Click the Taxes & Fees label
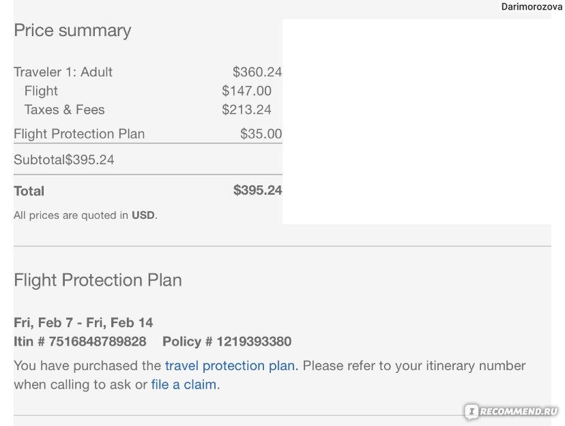Viewport: 565px width, 426px height. pyautogui.click(x=65, y=110)
